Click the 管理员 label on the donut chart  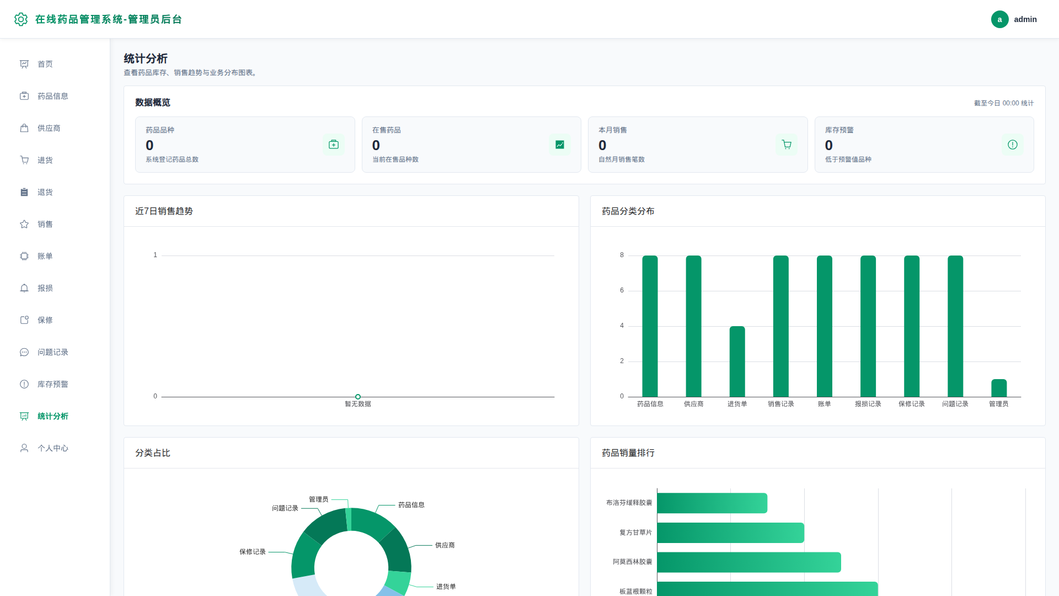point(319,499)
